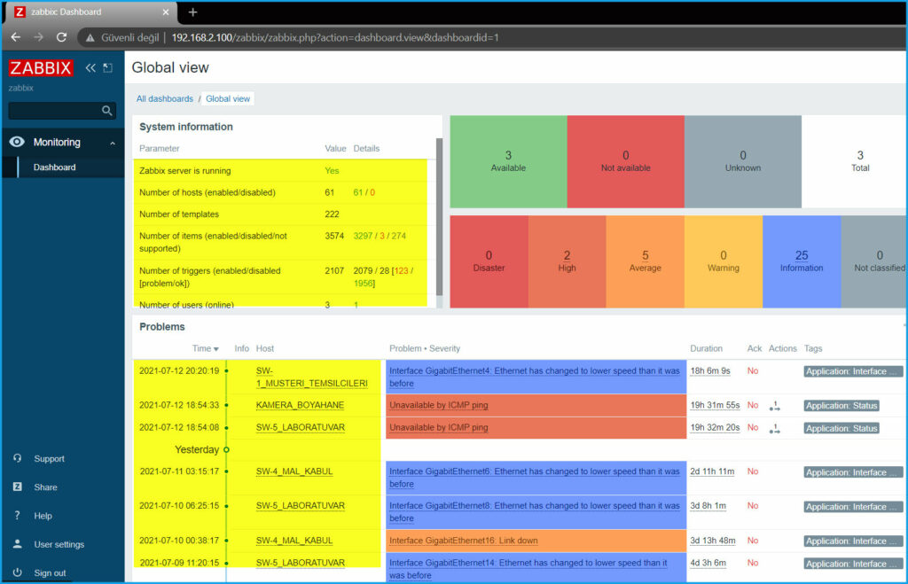Click the green Available hosts tile
908x584 pixels.
pyautogui.click(x=508, y=161)
